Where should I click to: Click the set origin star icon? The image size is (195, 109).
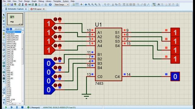point(81,5)
